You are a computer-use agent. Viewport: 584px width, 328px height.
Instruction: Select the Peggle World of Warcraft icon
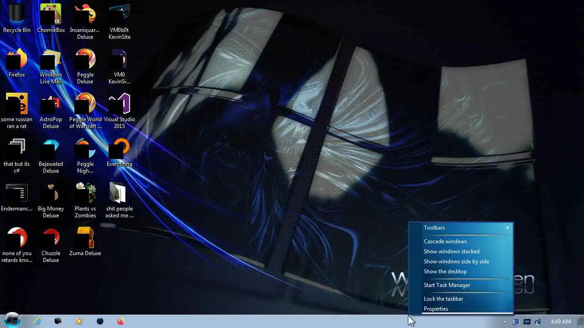pos(85,111)
